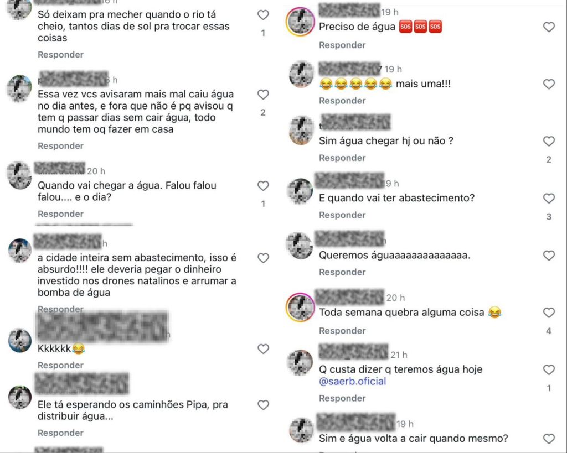Reply to 'Queremos águaaaa' comment
This screenshot has width=567, height=453.
click(x=342, y=272)
